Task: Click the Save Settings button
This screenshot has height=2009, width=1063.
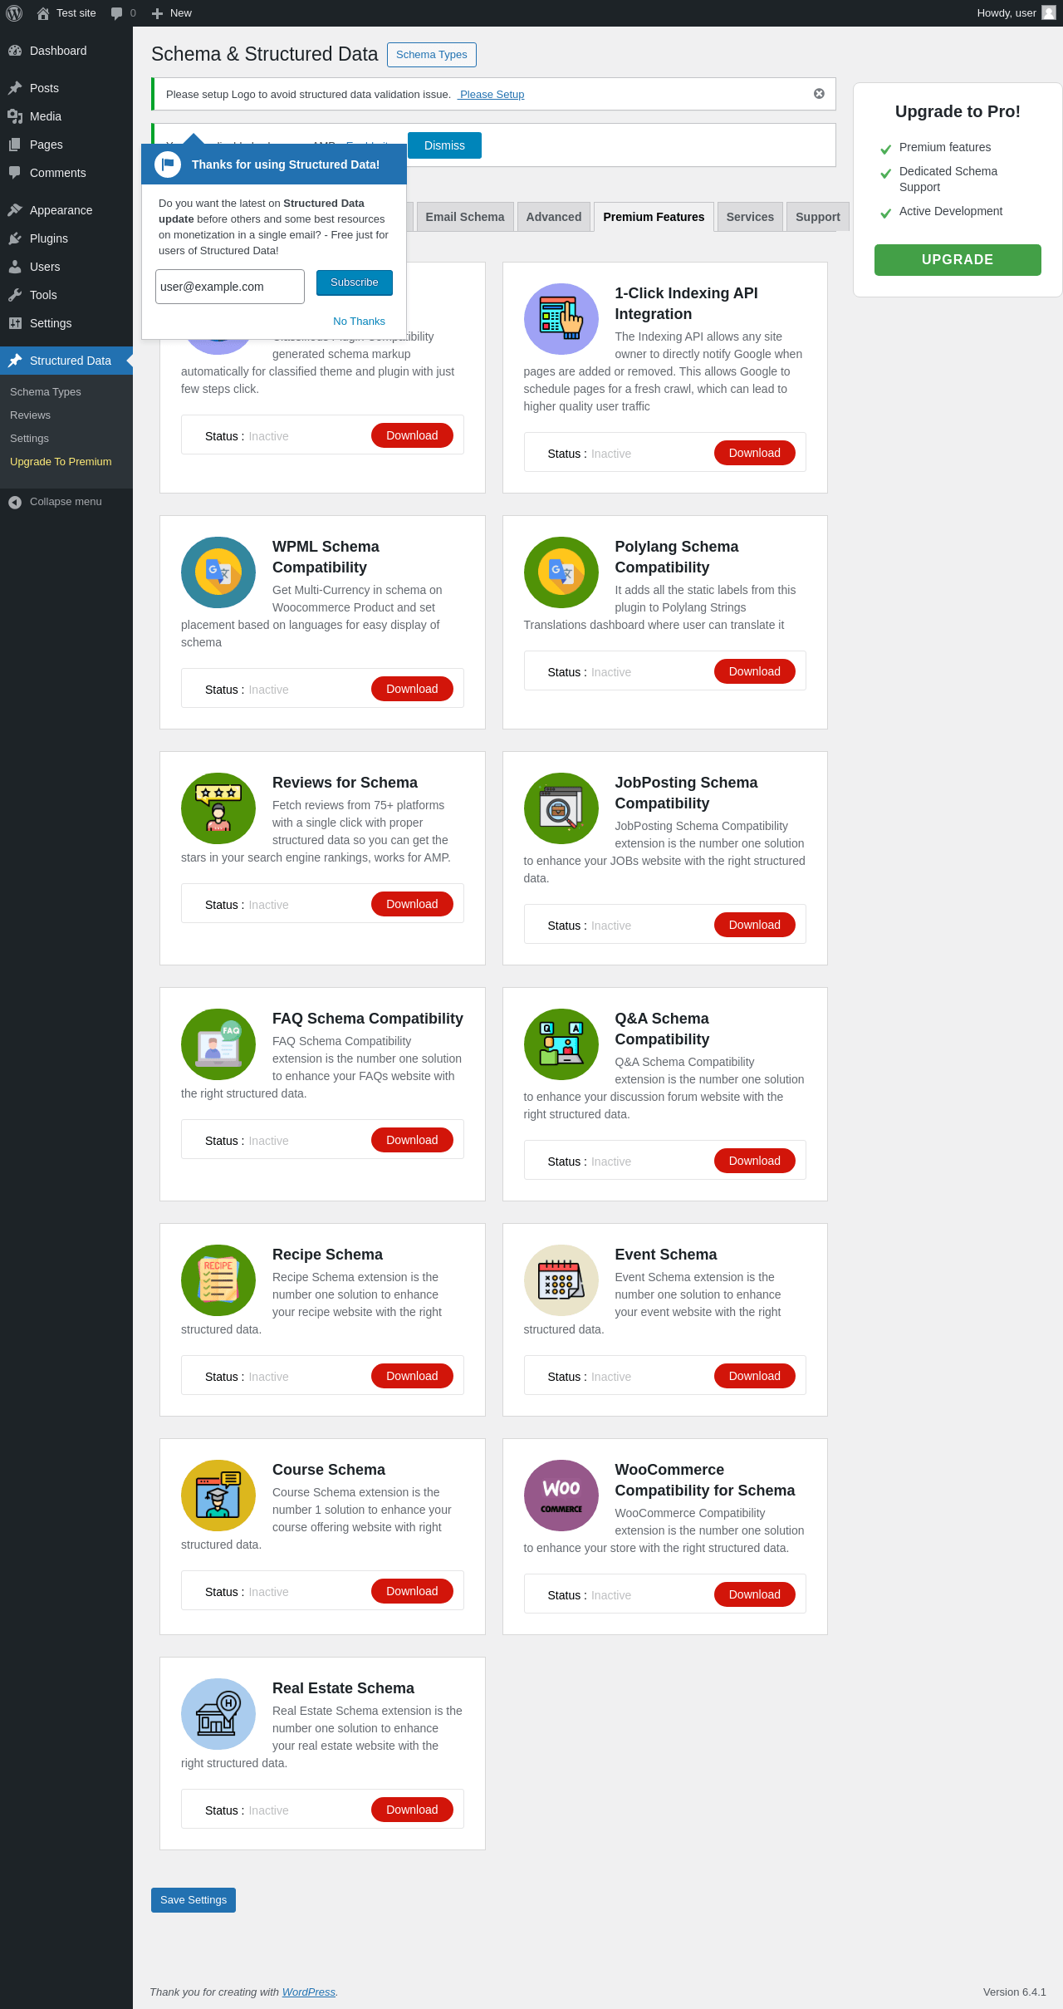Action: [x=193, y=1900]
